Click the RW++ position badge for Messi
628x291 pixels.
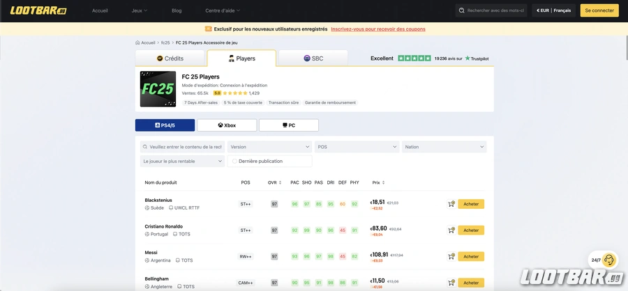[245, 257]
